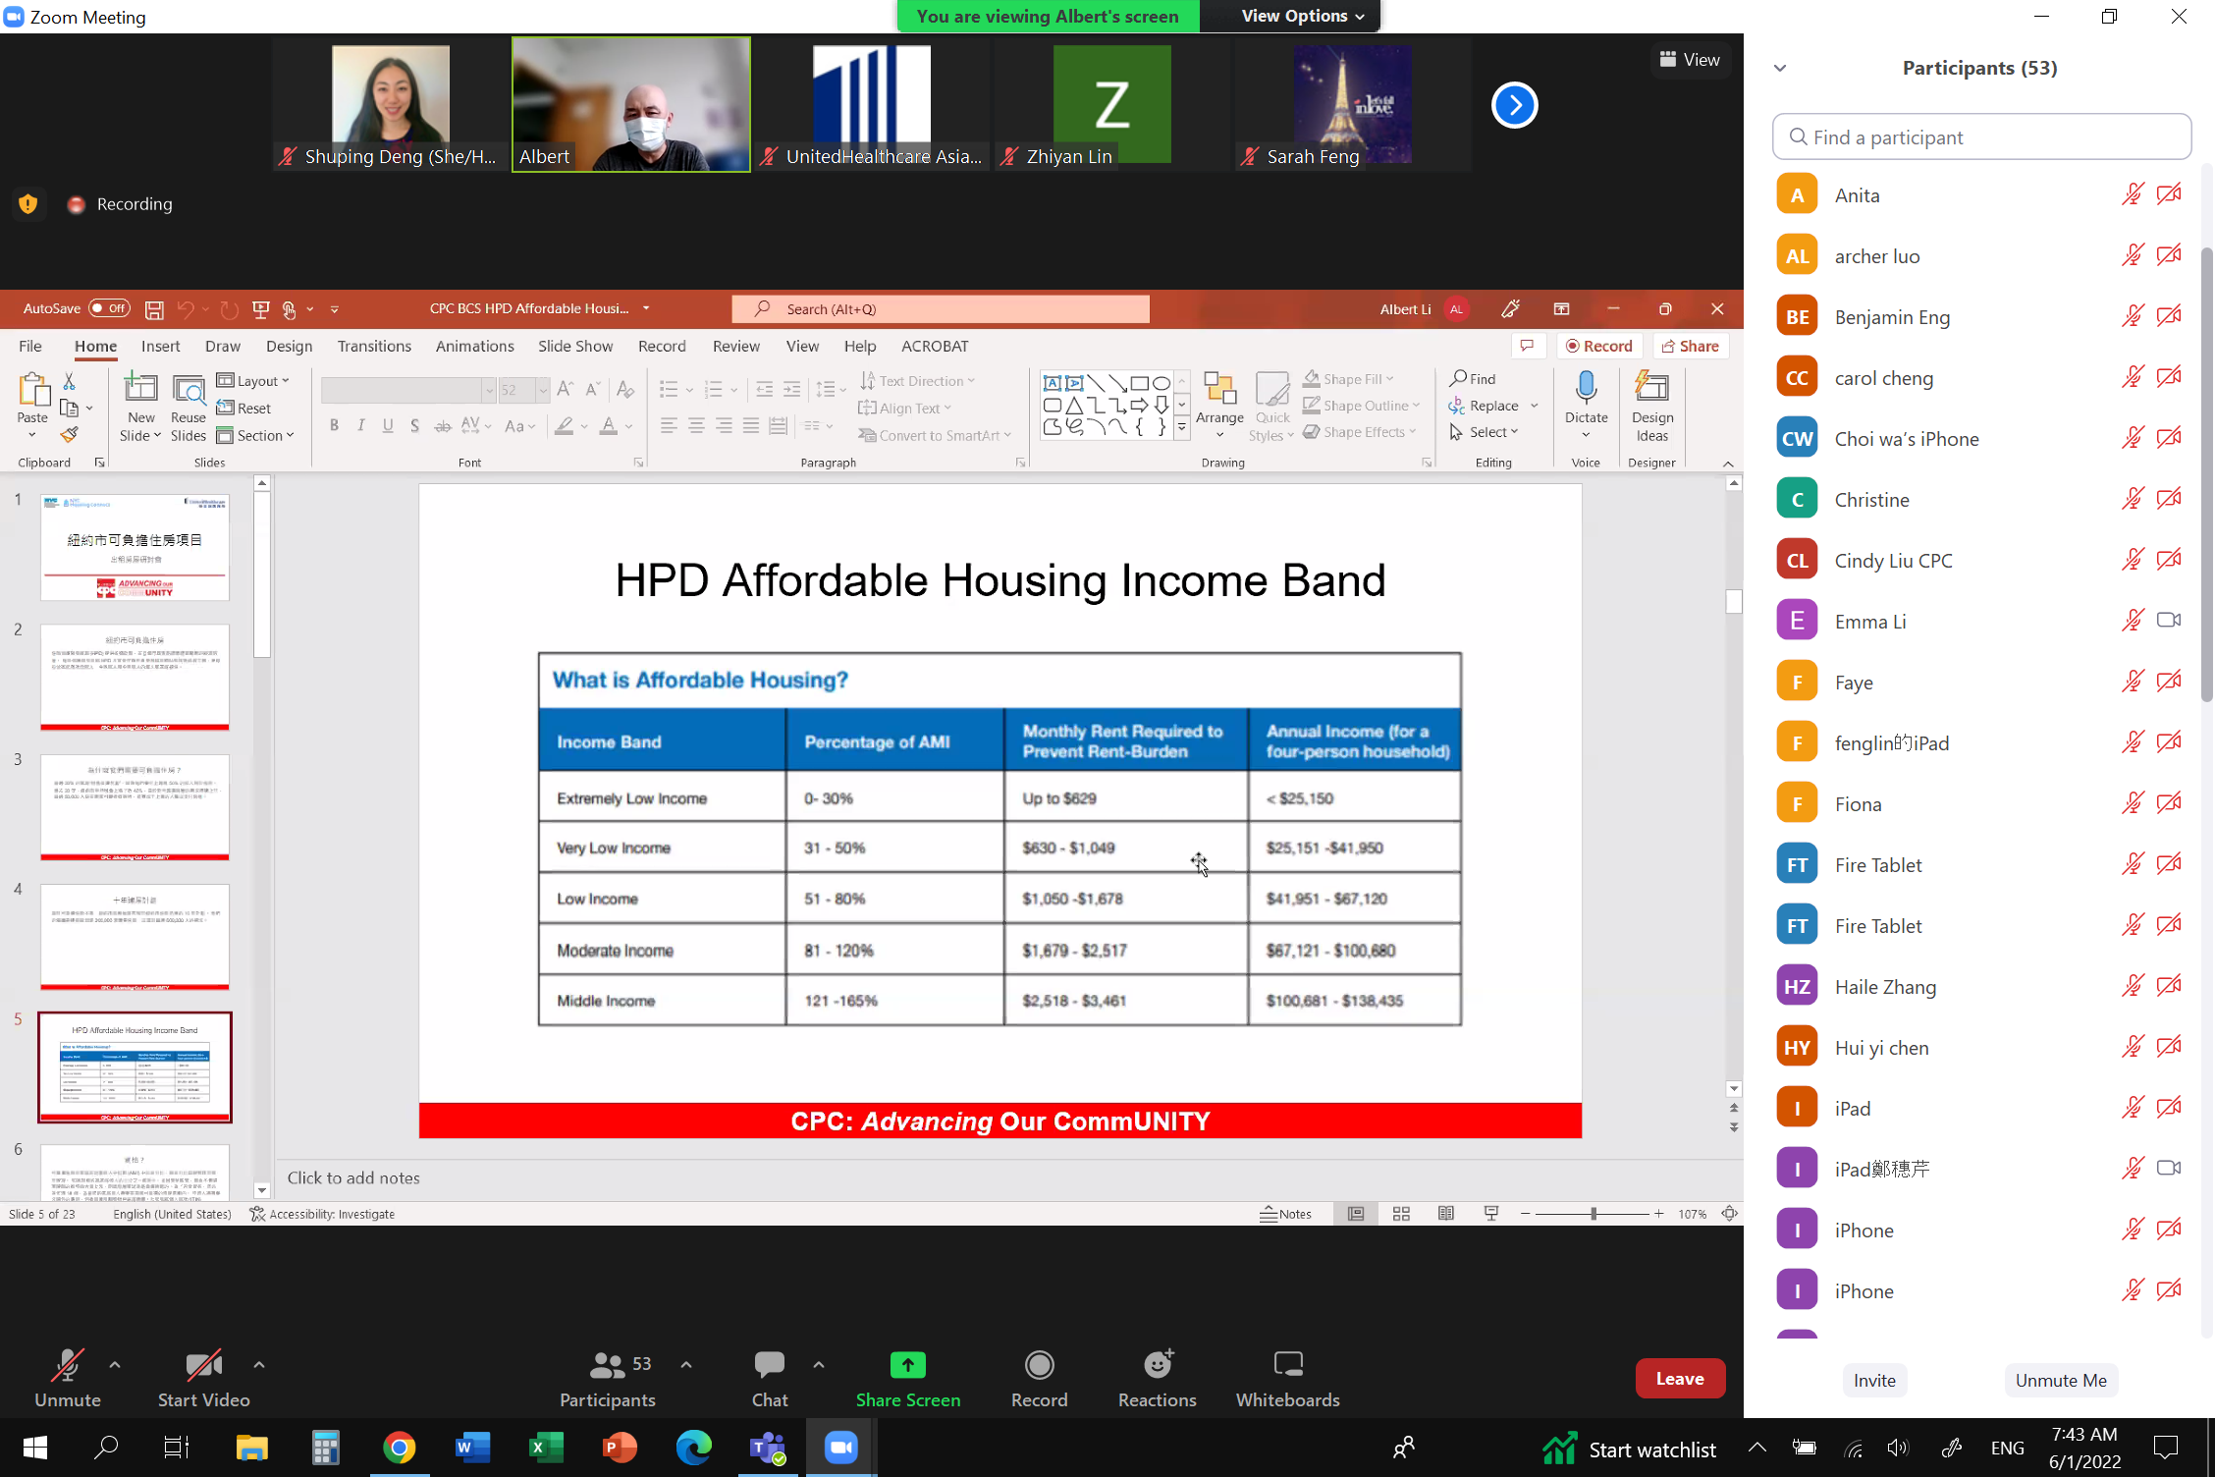Open the Transitions ribbon tab
The height and width of the screenshot is (1477, 2215).
(x=374, y=346)
